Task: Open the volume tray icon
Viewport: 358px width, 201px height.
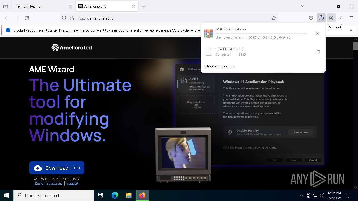Action: (322, 195)
